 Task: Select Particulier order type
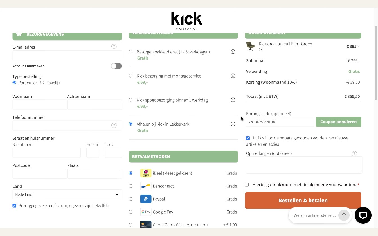pyautogui.click(x=14, y=83)
